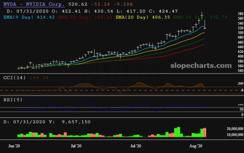Image resolution: width=244 pixels, height=153 pixels.
Task: Click the Jun '20 date axis label
Action: click(x=14, y=146)
